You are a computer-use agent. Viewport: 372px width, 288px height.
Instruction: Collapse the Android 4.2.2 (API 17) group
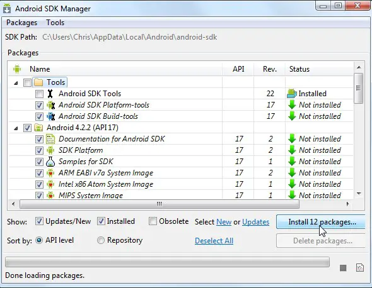16,128
